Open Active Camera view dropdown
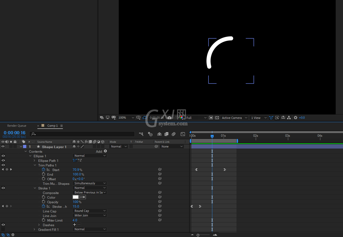The image size is (343, 237). [235, 118]
